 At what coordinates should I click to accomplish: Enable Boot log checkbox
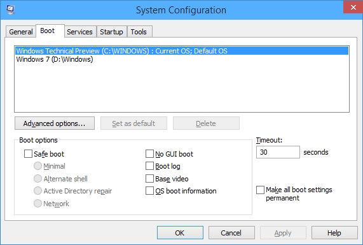click(149, 166)
